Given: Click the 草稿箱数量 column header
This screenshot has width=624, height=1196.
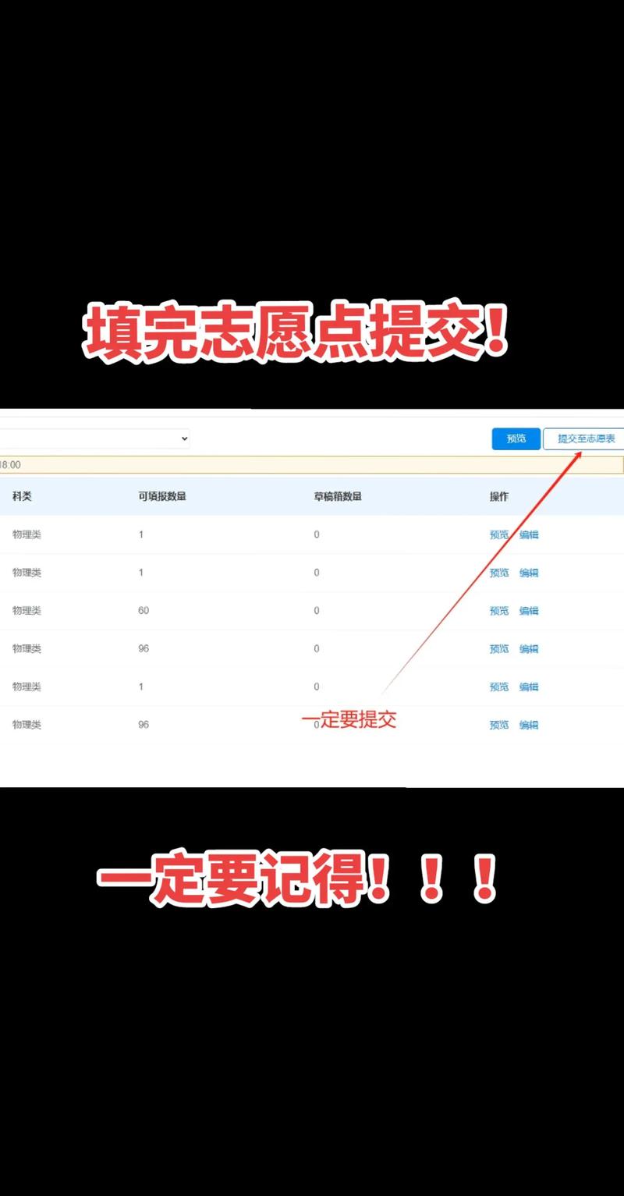Looking at the screenshot, I should (x=338, y=495).
